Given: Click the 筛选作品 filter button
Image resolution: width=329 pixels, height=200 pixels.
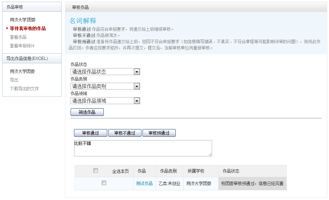Looking at the screenshot, I should point(87,112).
